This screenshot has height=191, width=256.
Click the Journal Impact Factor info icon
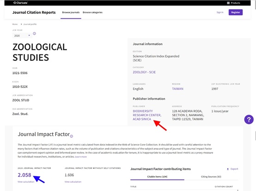tap(72, 136)
